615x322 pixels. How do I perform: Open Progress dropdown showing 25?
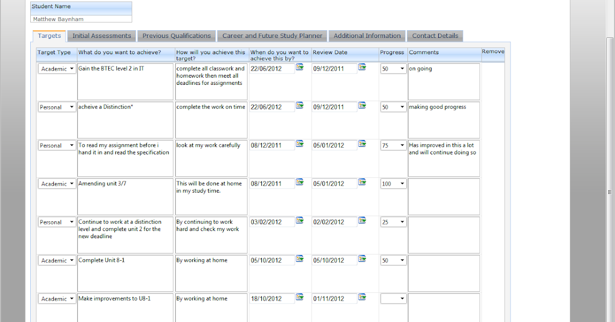pos(393,222)
